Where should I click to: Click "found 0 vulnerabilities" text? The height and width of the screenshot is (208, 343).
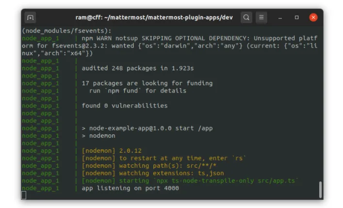point(125,106)
